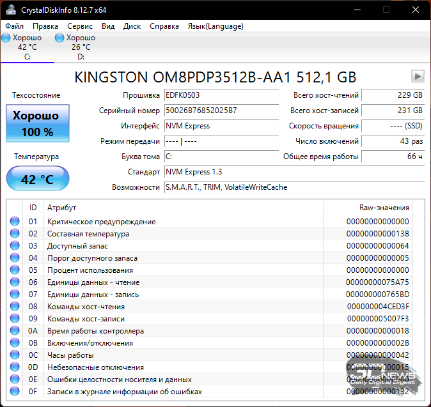Click the Число включений value 43 раз
Screen dimensions: 431x407
click(393, 141)
